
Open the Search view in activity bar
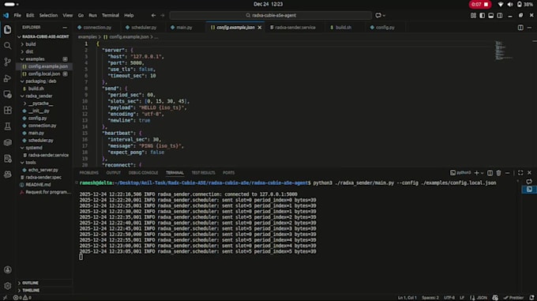7,46
